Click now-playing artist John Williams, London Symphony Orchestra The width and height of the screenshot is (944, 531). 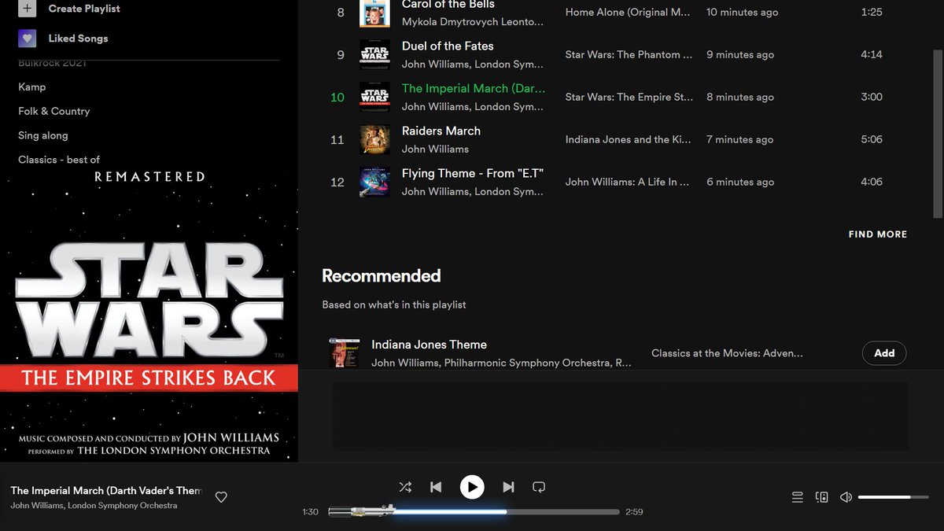pyautogui.click(x=94, y=505)
